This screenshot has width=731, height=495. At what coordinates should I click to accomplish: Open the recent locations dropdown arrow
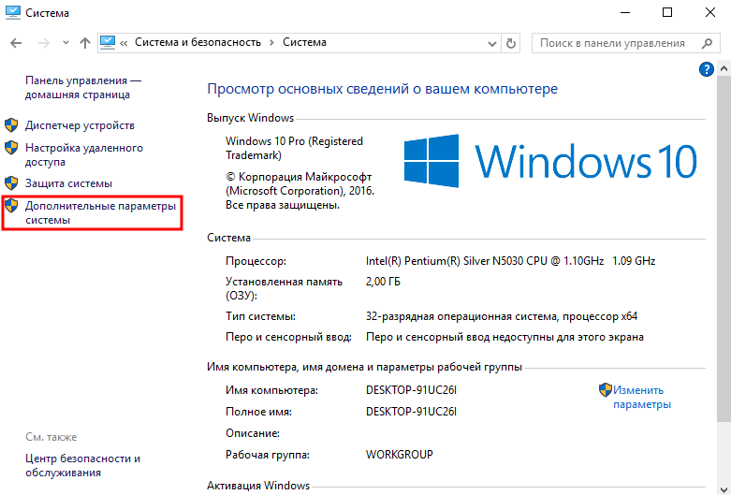point(66,43)
